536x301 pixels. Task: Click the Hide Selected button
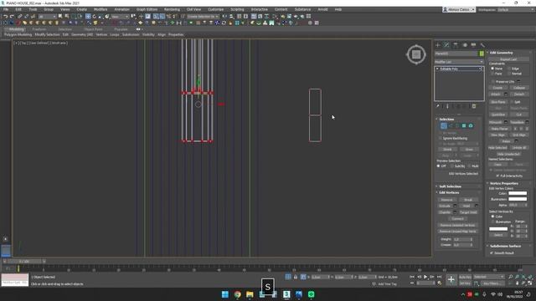497,148
